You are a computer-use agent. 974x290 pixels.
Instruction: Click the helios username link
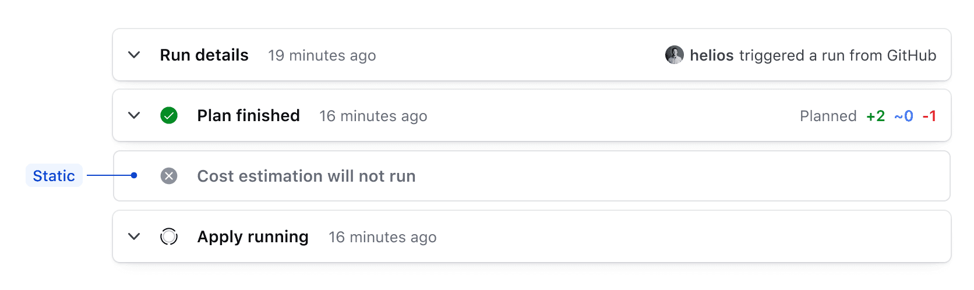tap(711, 55)
